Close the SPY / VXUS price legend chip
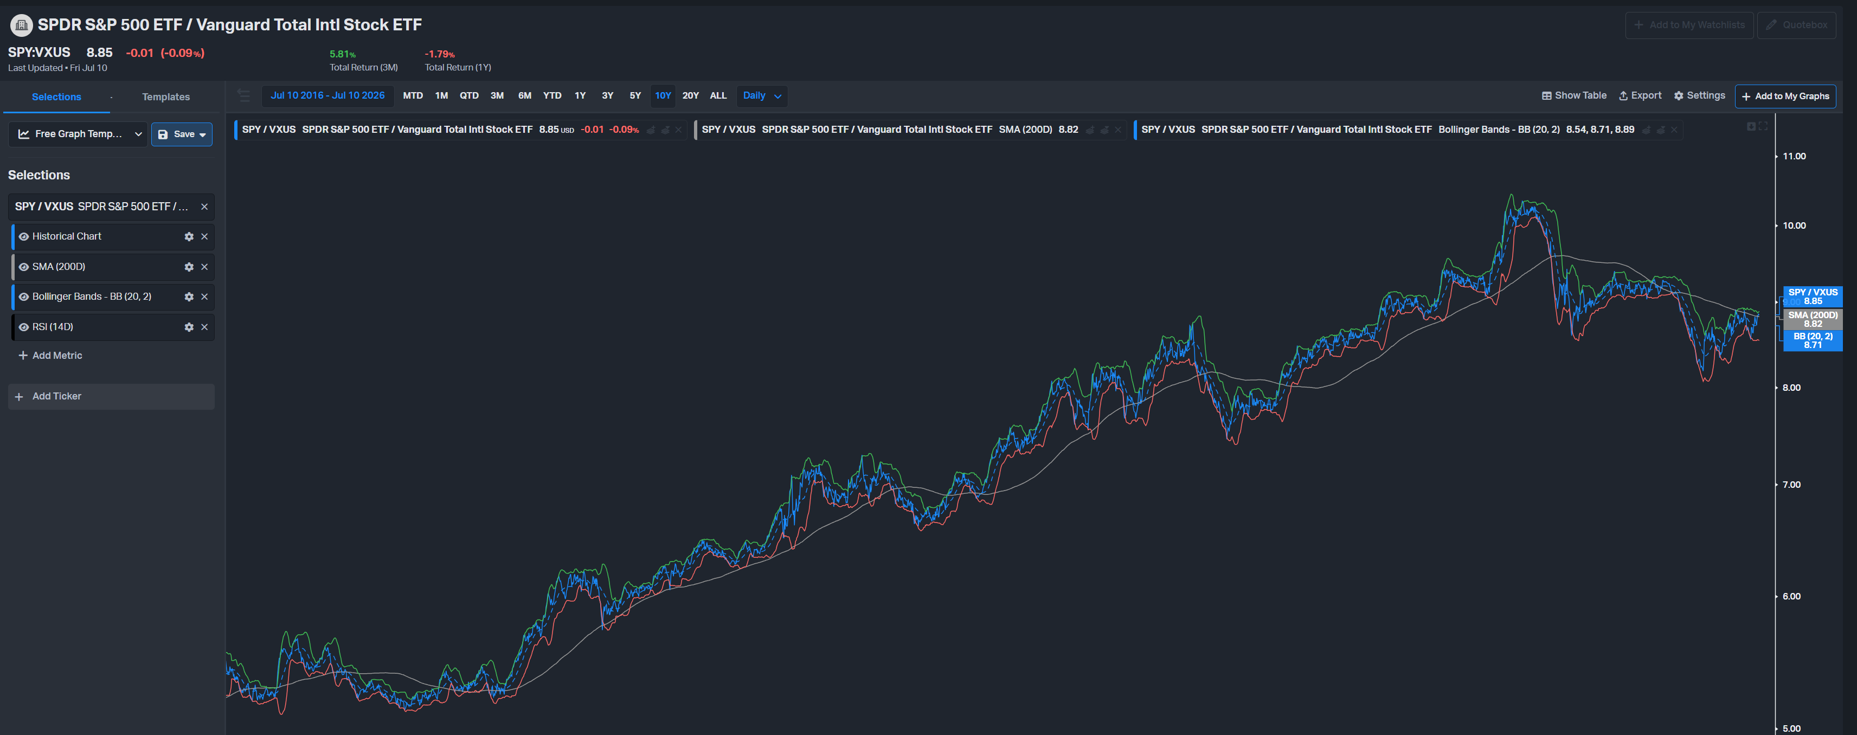Screen dimensions: 1857x735 coord(678,131)
